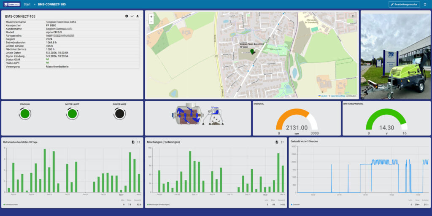Click Bearbeitungsmodus edit button
The width and height of the screenshot is (432, 216).
[x=405, y=4]
